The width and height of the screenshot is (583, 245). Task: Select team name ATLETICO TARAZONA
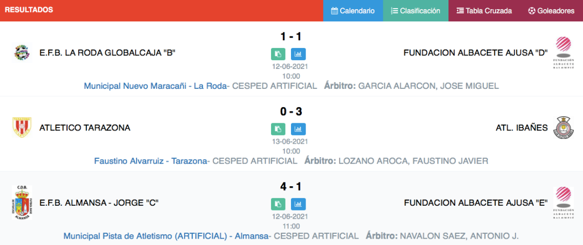tap(85, 128)
